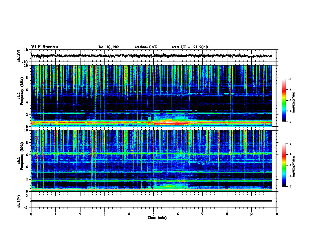Click the "8" kHz tick on ch.1 spectrogram axis
Image resolution: width=311 pixels, height=240 pixels.
(x=27, y=78)
